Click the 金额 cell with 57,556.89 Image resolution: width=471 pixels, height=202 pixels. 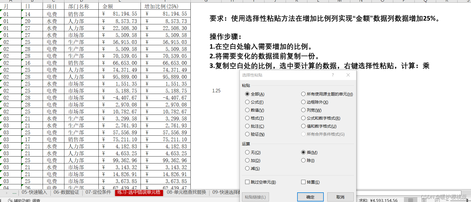coord(120,132)
